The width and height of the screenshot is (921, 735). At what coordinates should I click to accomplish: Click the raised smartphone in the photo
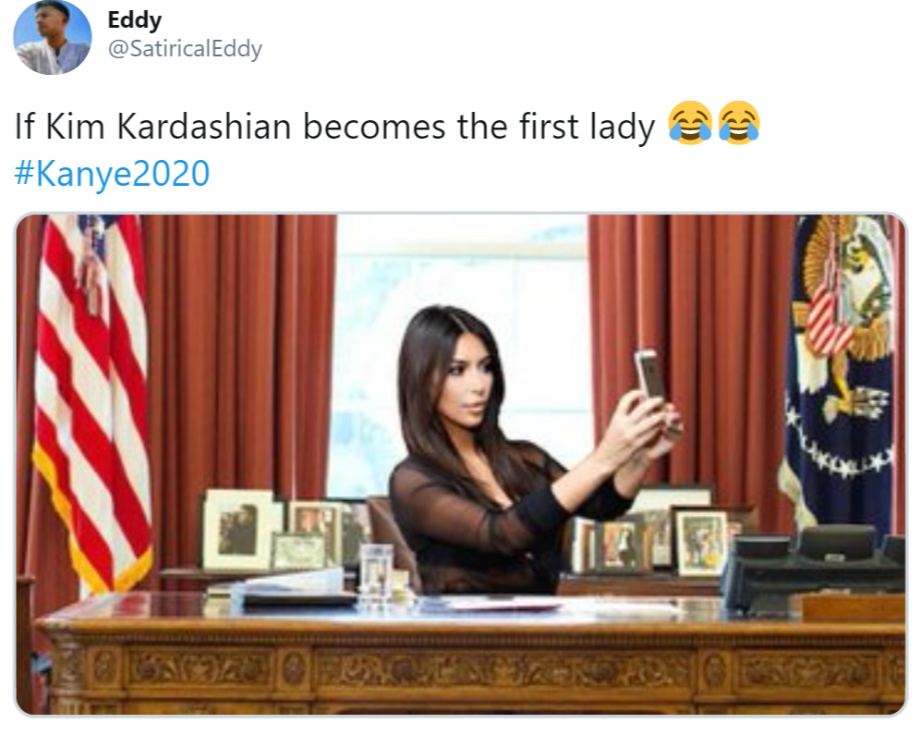pyautogui.click(x=651, y=374)
